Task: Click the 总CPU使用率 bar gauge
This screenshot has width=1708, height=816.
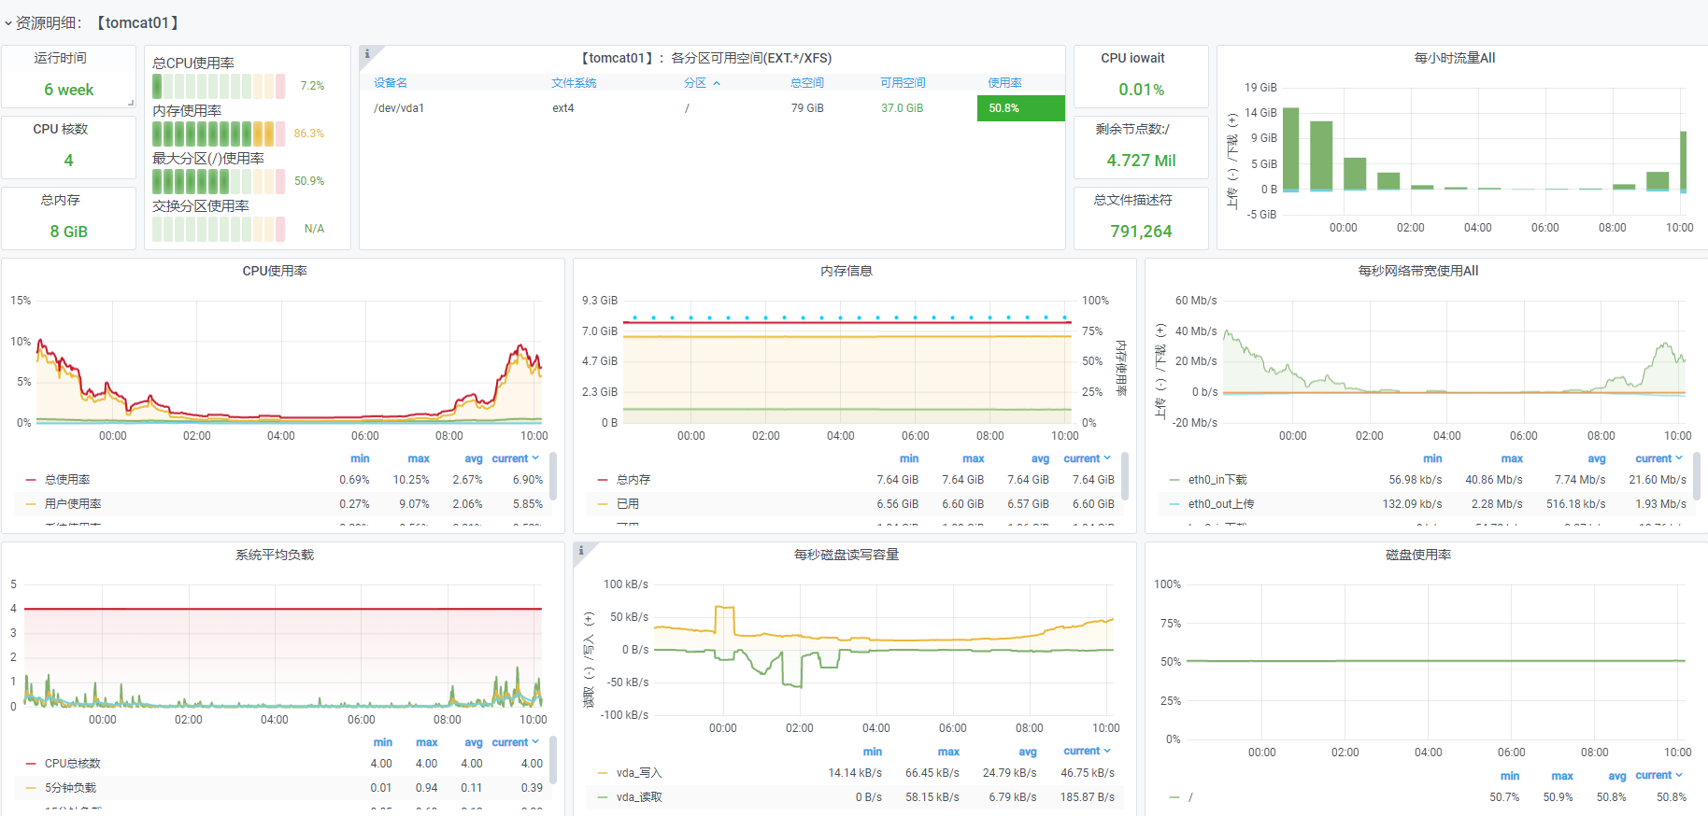Action: (x=219, y=86)
